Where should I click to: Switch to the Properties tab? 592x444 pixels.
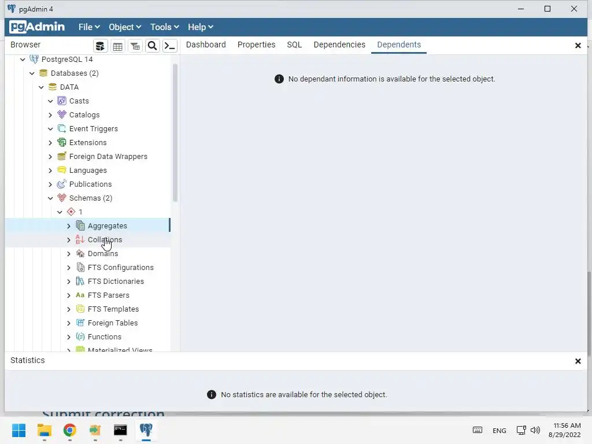256,45
